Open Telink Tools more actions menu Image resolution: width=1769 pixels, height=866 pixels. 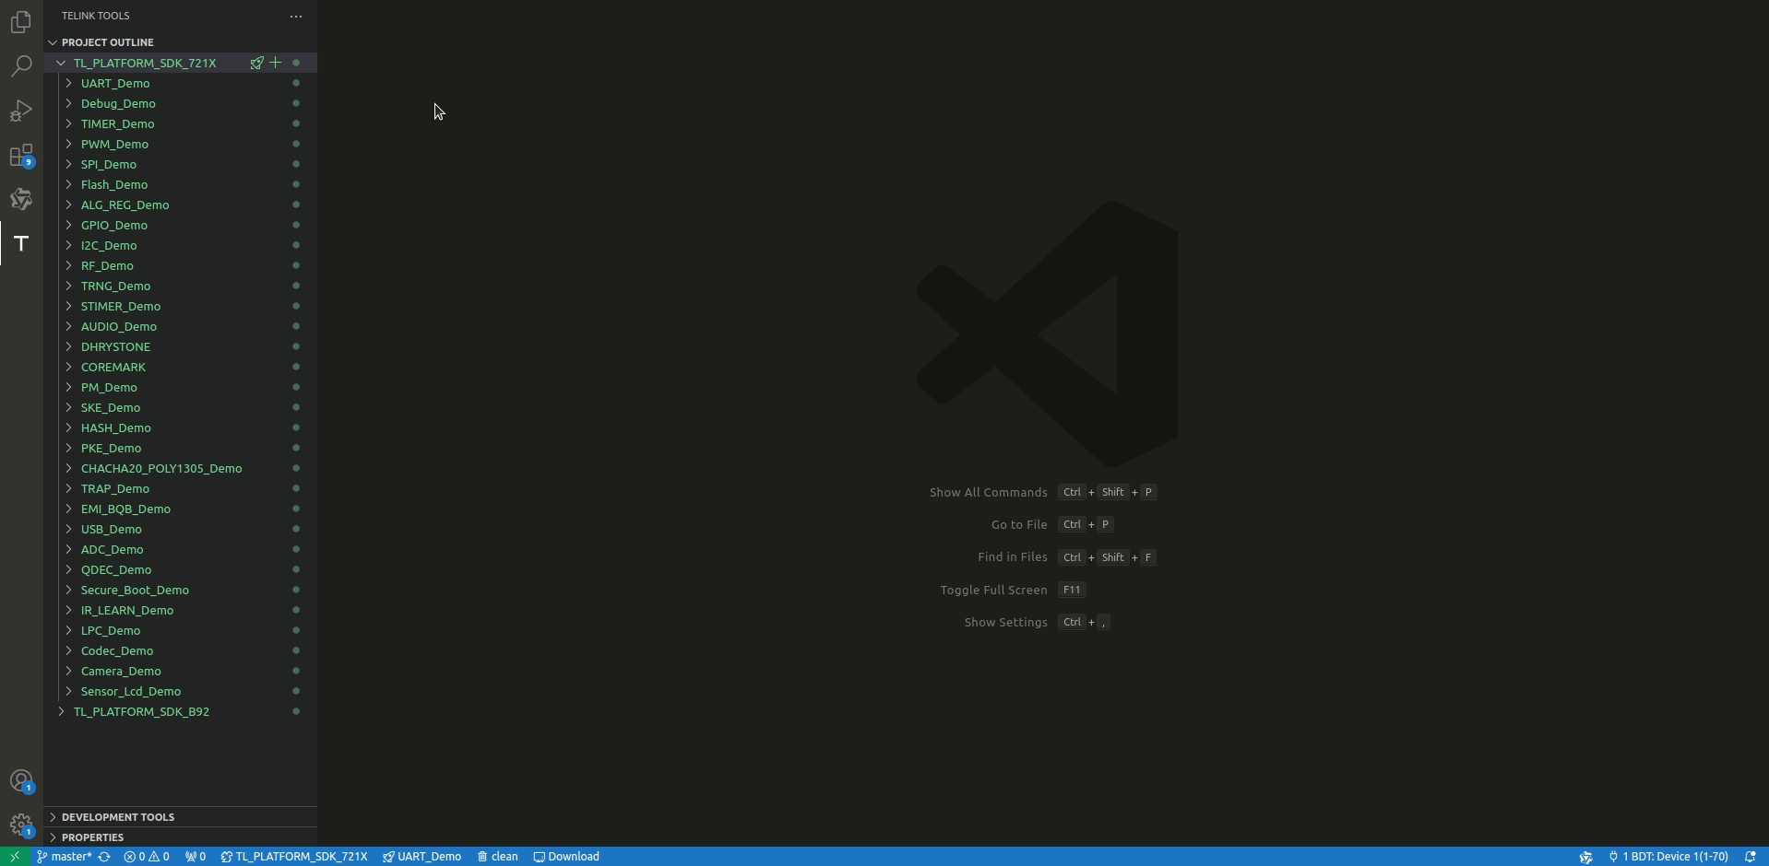point(296,16)
